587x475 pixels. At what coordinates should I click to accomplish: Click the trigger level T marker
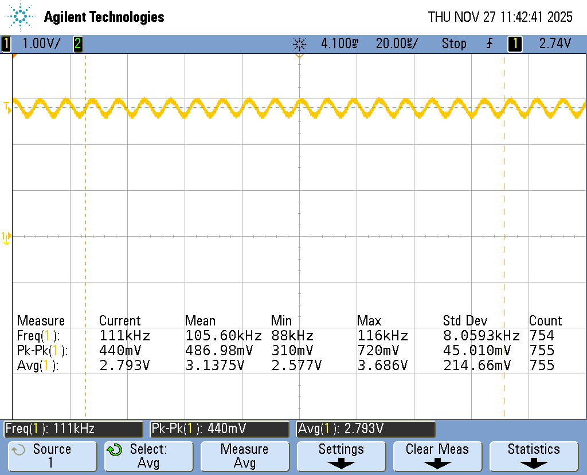pos(7,107)
